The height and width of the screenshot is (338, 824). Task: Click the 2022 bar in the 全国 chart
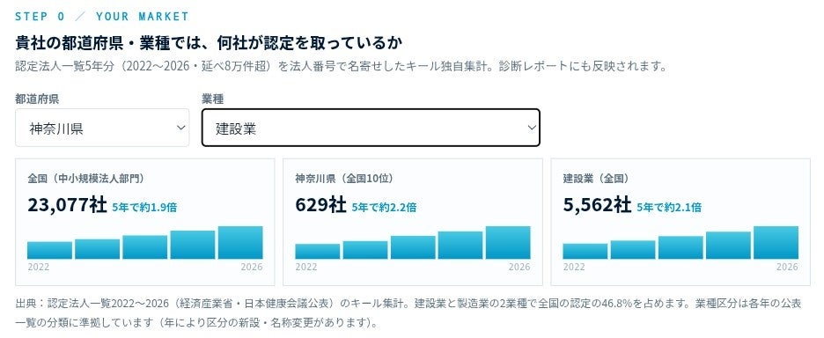(49, 250)
